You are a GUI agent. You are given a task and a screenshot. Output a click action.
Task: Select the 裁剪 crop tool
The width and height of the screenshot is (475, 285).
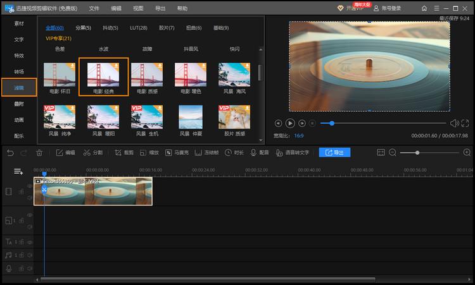pos(124,153)
